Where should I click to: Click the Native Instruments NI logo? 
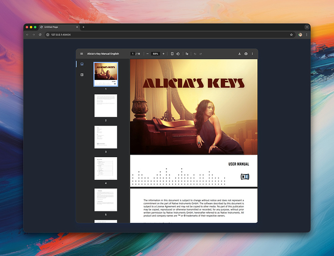pos(245,177)
